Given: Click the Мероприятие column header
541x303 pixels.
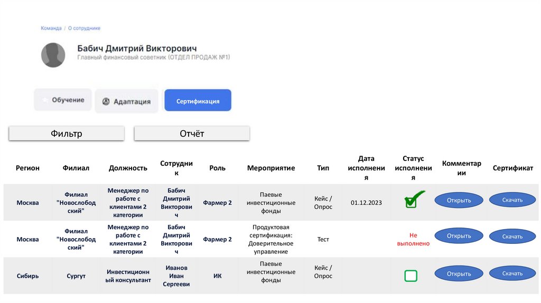Looking at the screenshot, I should click(x=270, y=168).
